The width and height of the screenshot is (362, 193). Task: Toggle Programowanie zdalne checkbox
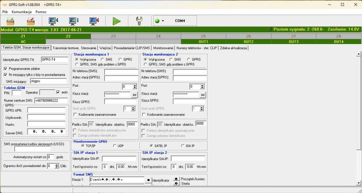point(5,69)
